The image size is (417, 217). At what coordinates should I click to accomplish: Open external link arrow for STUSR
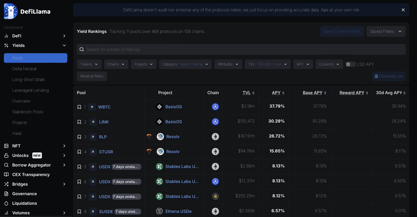point(92,152)
